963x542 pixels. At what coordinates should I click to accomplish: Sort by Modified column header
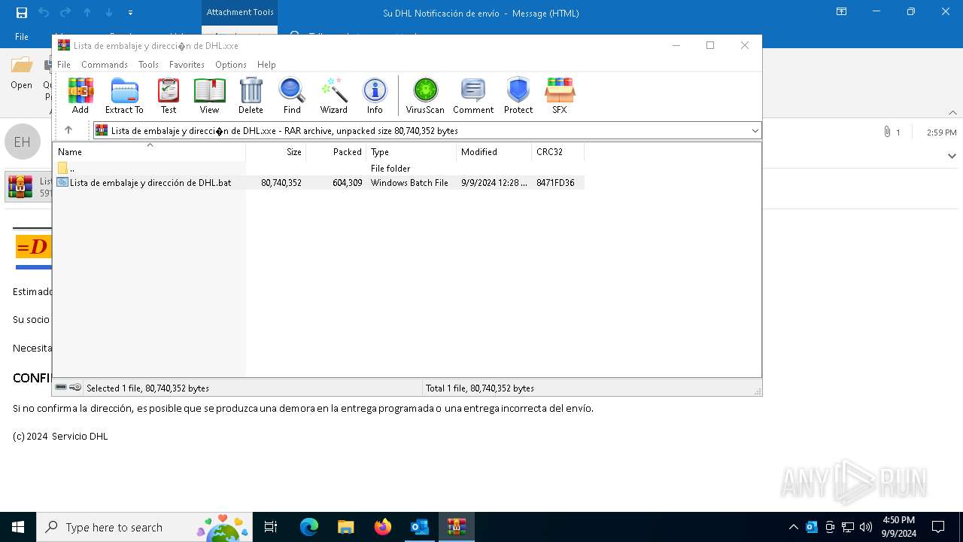494,151
